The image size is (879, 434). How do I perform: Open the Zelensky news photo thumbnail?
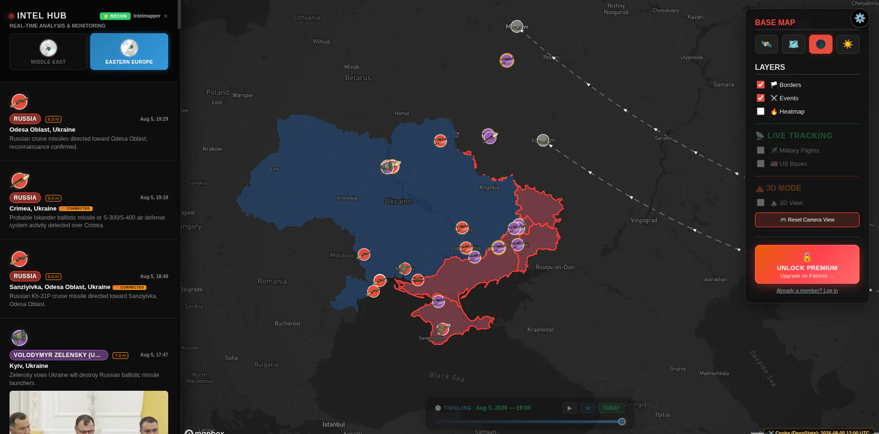[89, 412]
